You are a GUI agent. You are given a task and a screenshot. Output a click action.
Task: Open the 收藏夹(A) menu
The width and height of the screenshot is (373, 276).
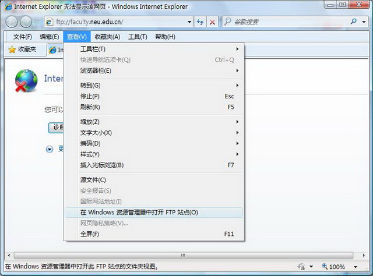107,37
